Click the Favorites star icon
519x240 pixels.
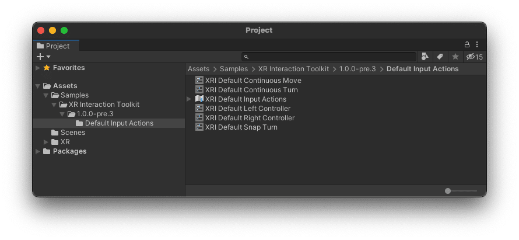(x=47, y=68)
